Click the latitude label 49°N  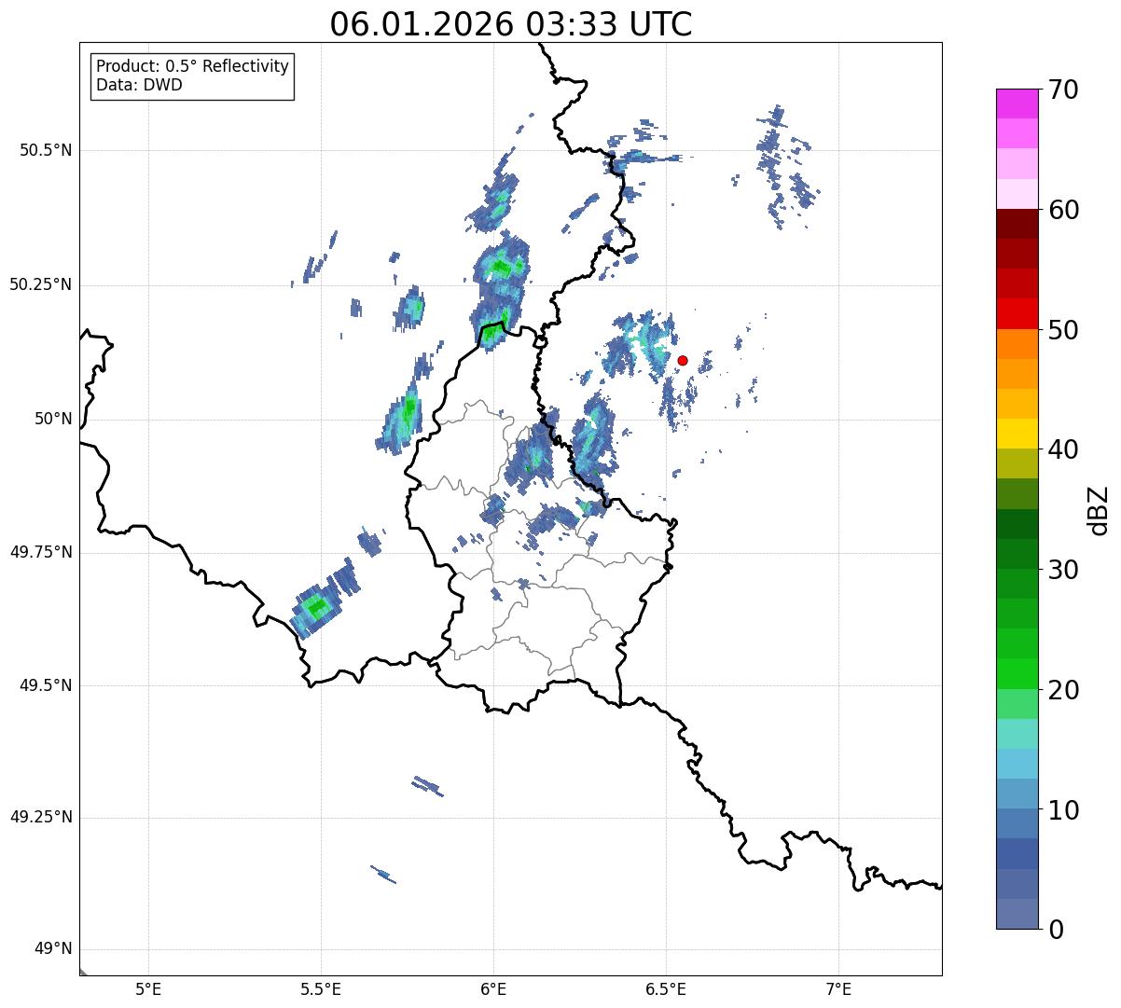point(53,949)
